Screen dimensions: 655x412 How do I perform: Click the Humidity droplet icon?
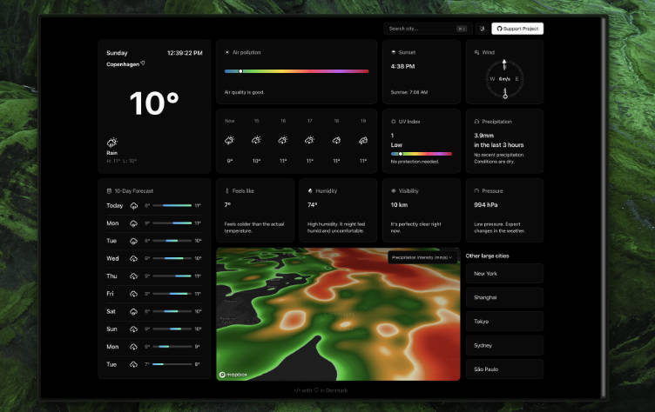pyautogui.click(x=310, y=190)
